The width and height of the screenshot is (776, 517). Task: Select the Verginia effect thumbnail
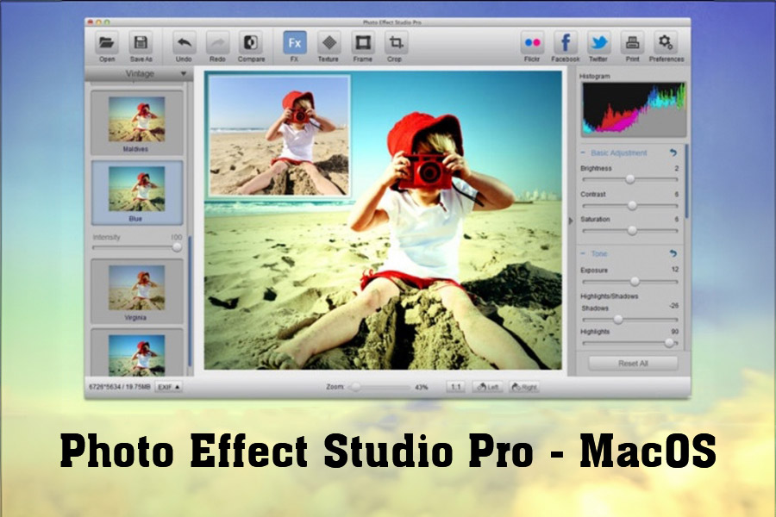[137, 291]
